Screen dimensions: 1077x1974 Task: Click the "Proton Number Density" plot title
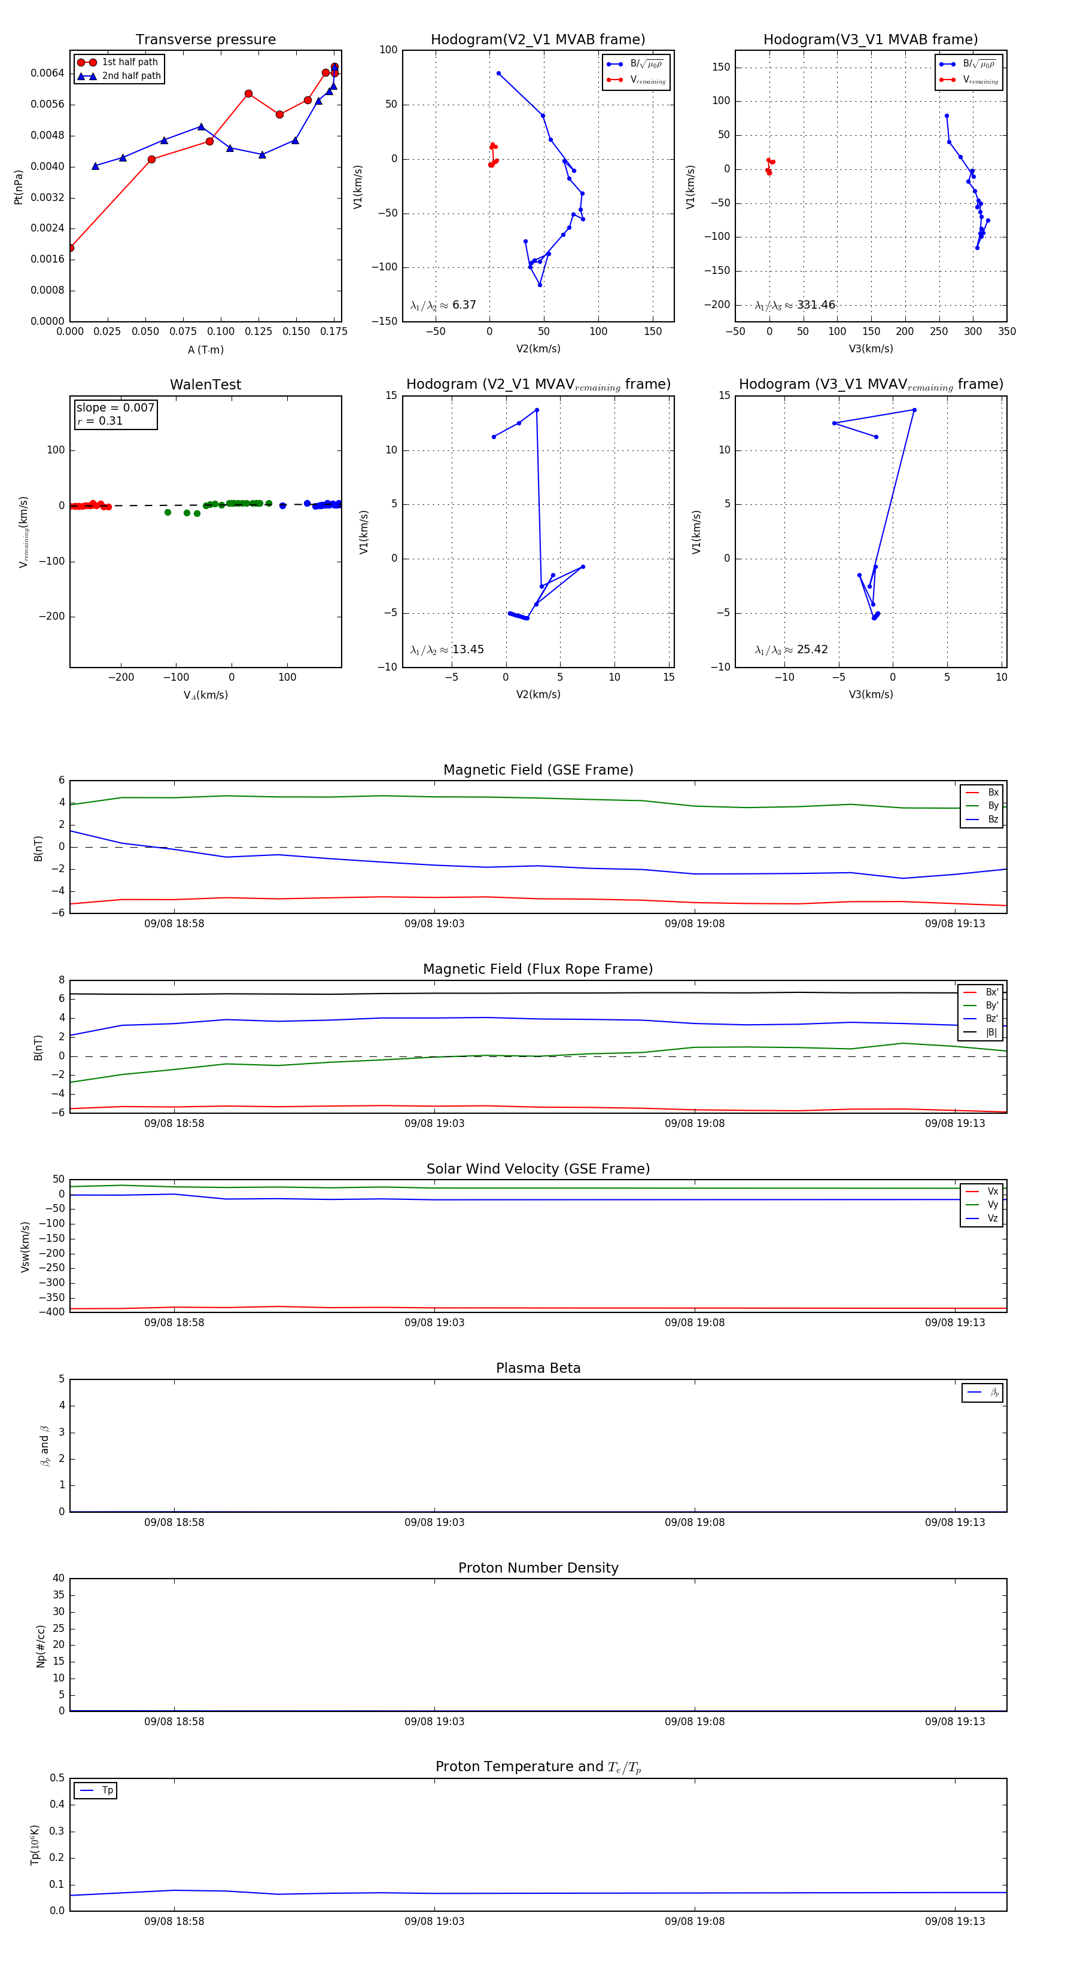click(x=538, y=1568)
